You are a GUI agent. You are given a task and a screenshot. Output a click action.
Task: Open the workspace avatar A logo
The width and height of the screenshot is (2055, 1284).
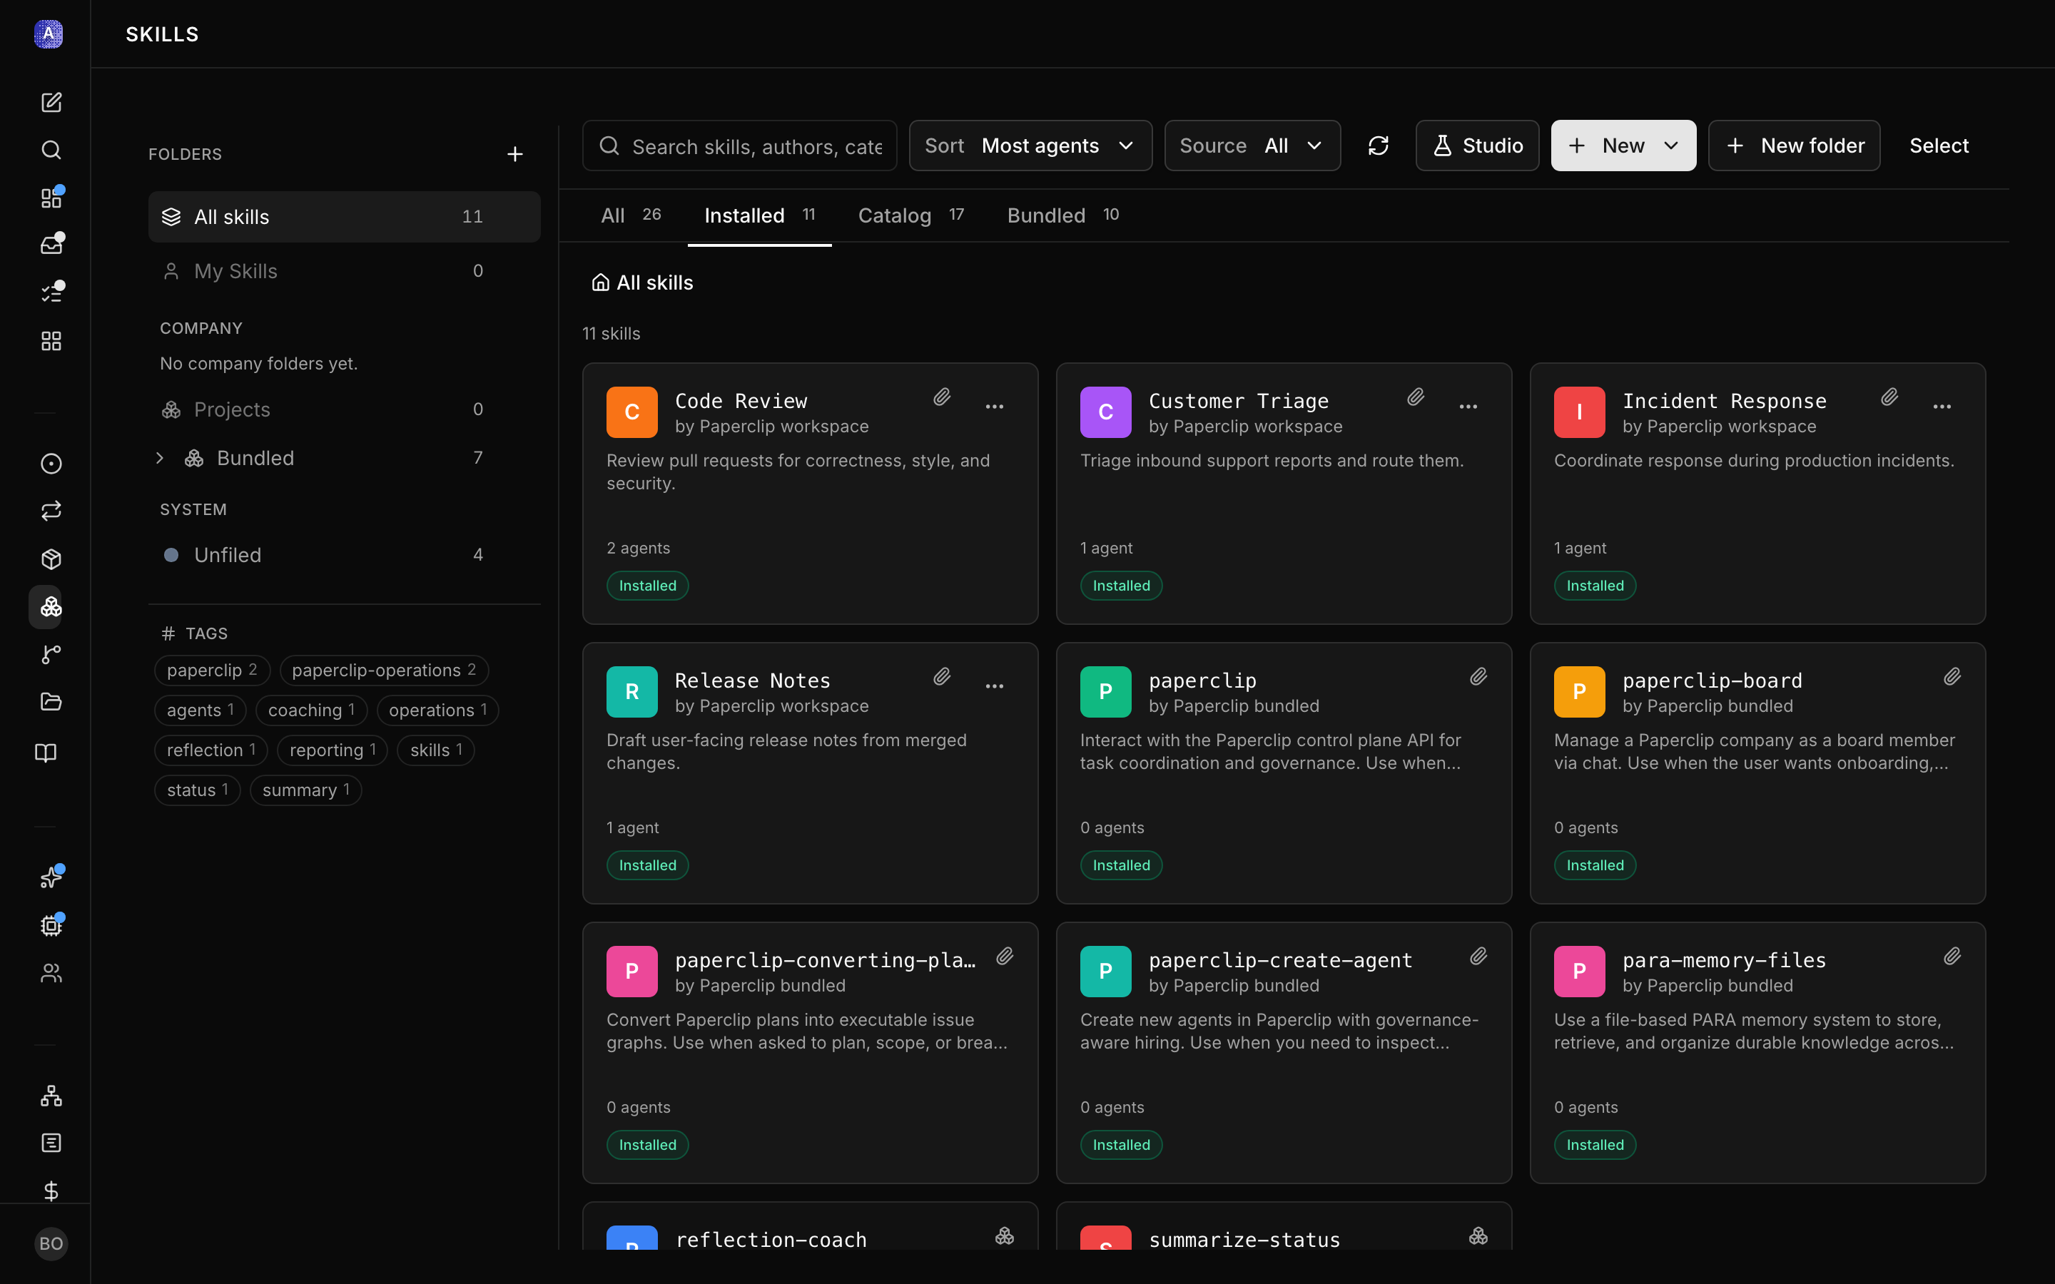pos(49,34)
